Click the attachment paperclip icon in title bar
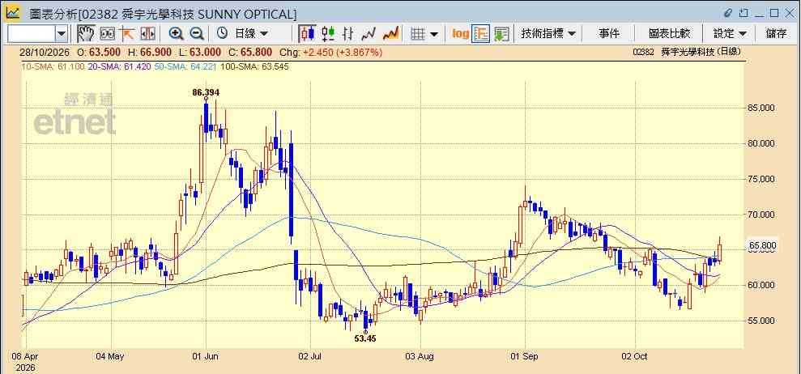Image resolution: width=801 pixels, height=374 pixels. (x=728, y=13)
